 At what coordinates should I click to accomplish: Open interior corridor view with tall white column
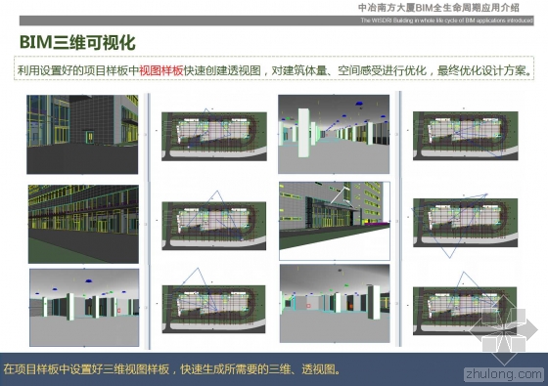click(334, 134)
